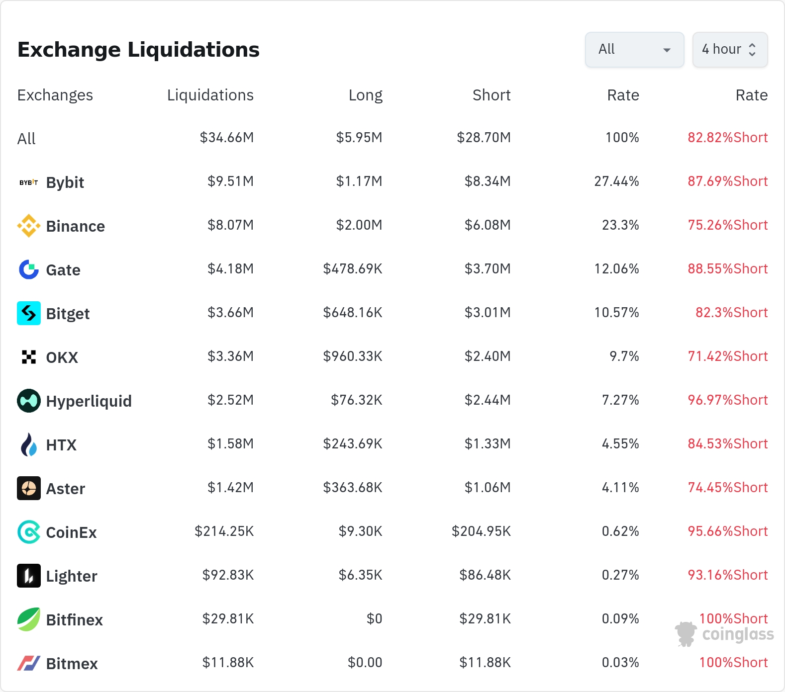Sort by the Liquidations column header
785x692 pixels.
point(210,95)
